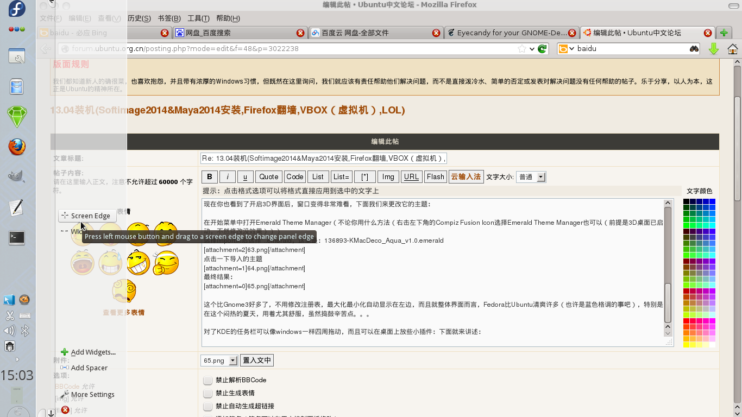Open the volume speaker tray icon
The image size is (742, 417).
click(10, 331)
